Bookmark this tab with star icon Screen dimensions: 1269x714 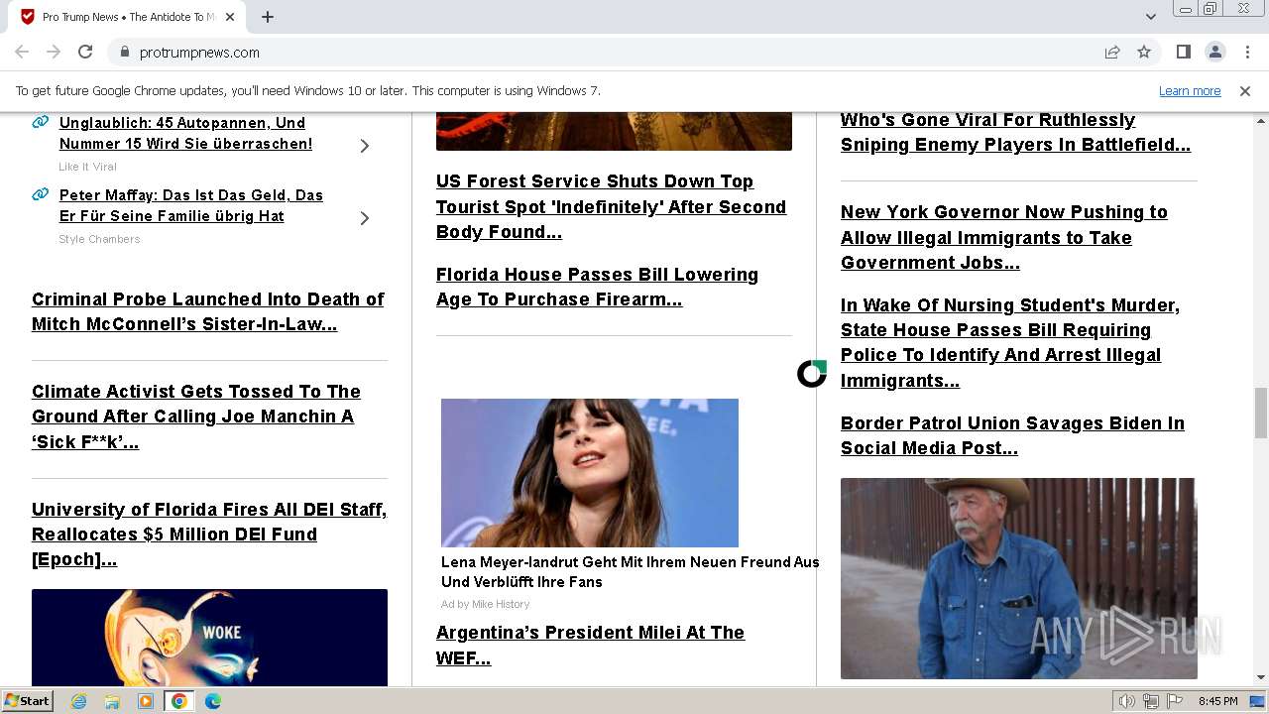[x=1144, y=52]
